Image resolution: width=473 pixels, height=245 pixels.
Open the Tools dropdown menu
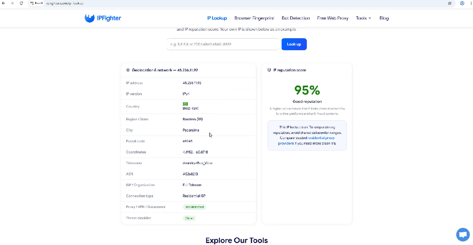364,18
